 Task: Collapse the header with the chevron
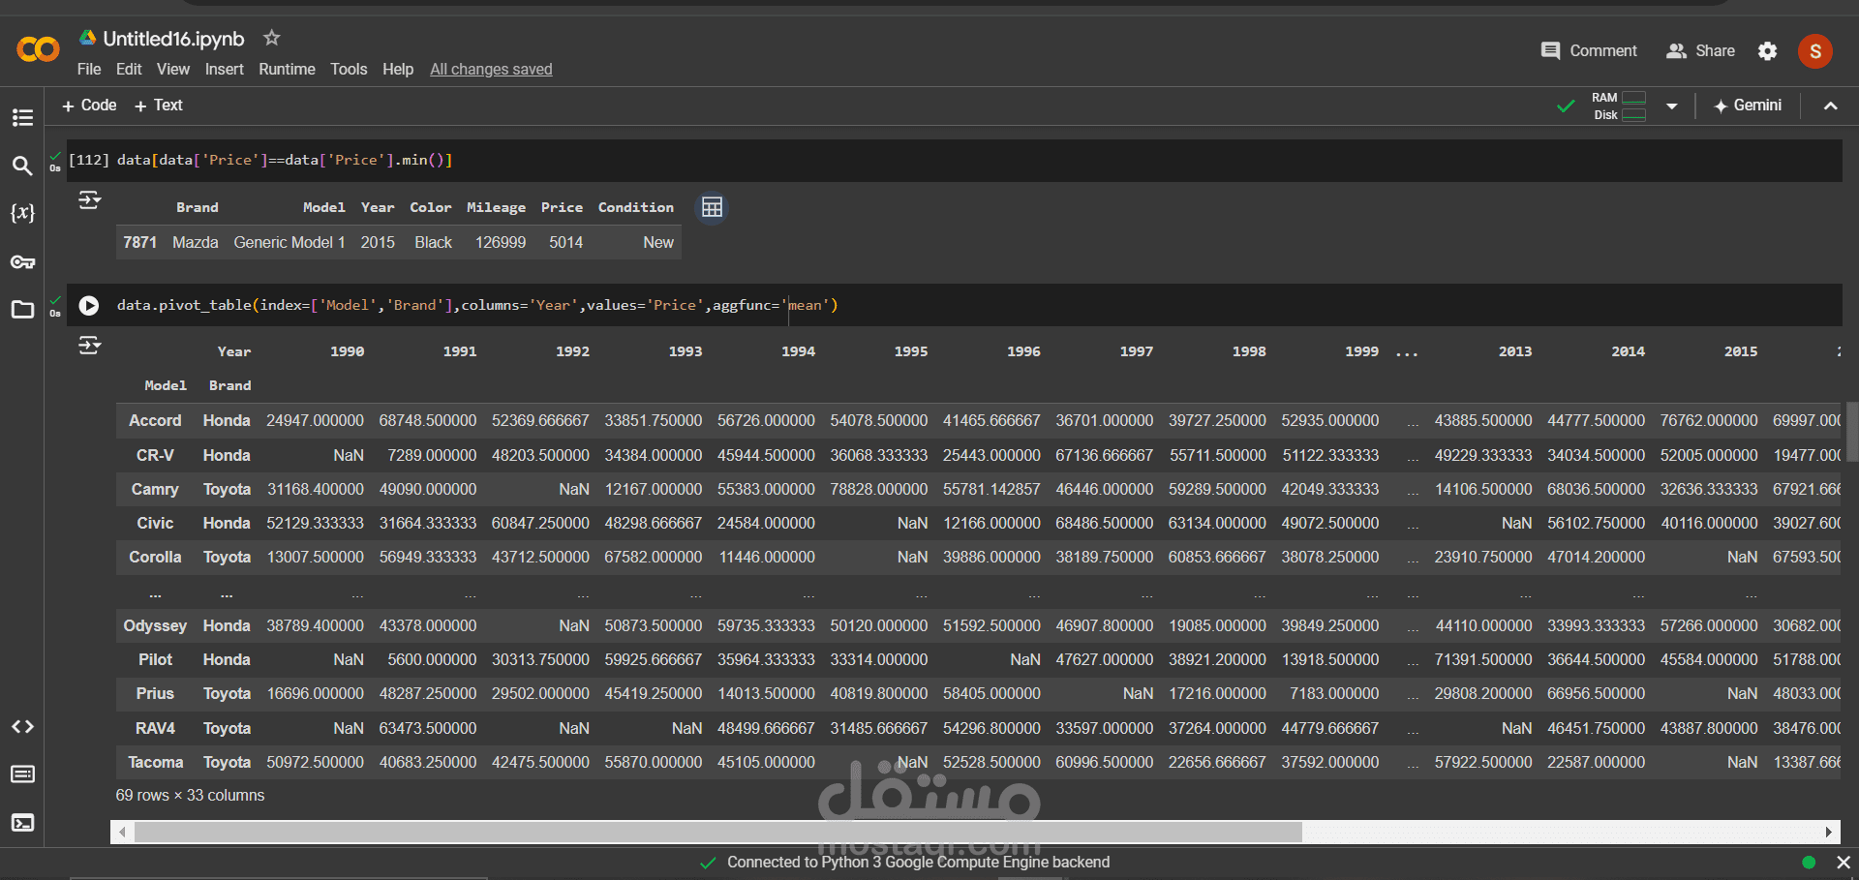[x=1831, y=106]
